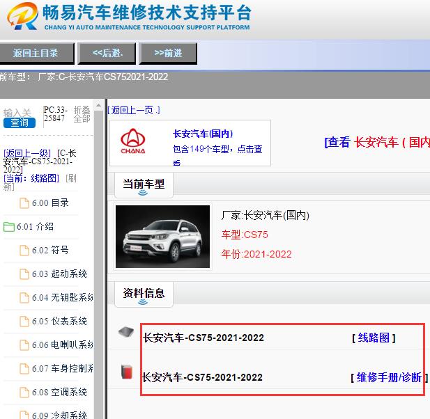430x419 pixels.
Task: Expand the 6.01 介绍 folder
Action: point(9,227)
